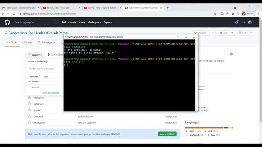Image resolution: width=262 pixels, height=147 pixels.
Task: Click the Fork button
Action: pyautogui.click(x=242, y=33)
